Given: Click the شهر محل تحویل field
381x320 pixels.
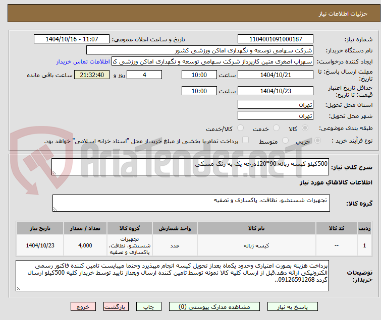Looking at the screenshot, I should click(x=276, y=116).
